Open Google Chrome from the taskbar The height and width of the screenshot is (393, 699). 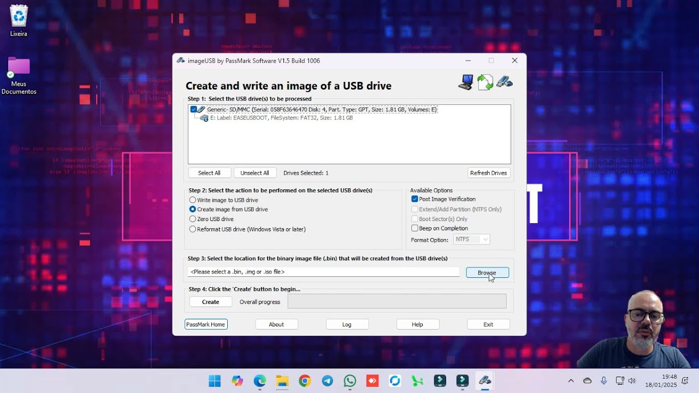(x=305, y=381)
